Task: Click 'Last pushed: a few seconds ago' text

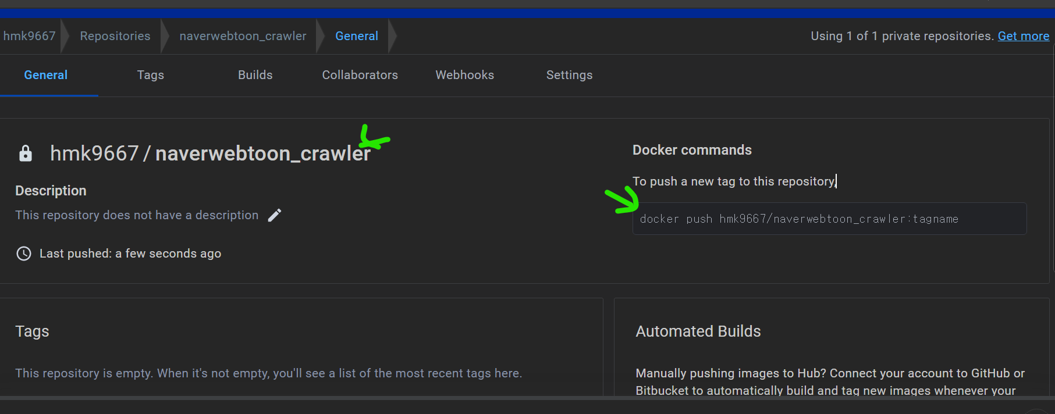Action: [130, 254]
